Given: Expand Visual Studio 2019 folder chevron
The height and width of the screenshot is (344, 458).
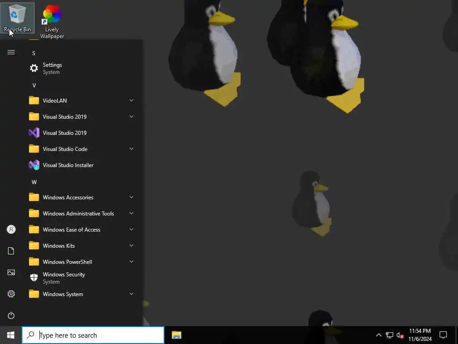Looking at the screenshot, I should pyautogui.click(x=131, y=116).
